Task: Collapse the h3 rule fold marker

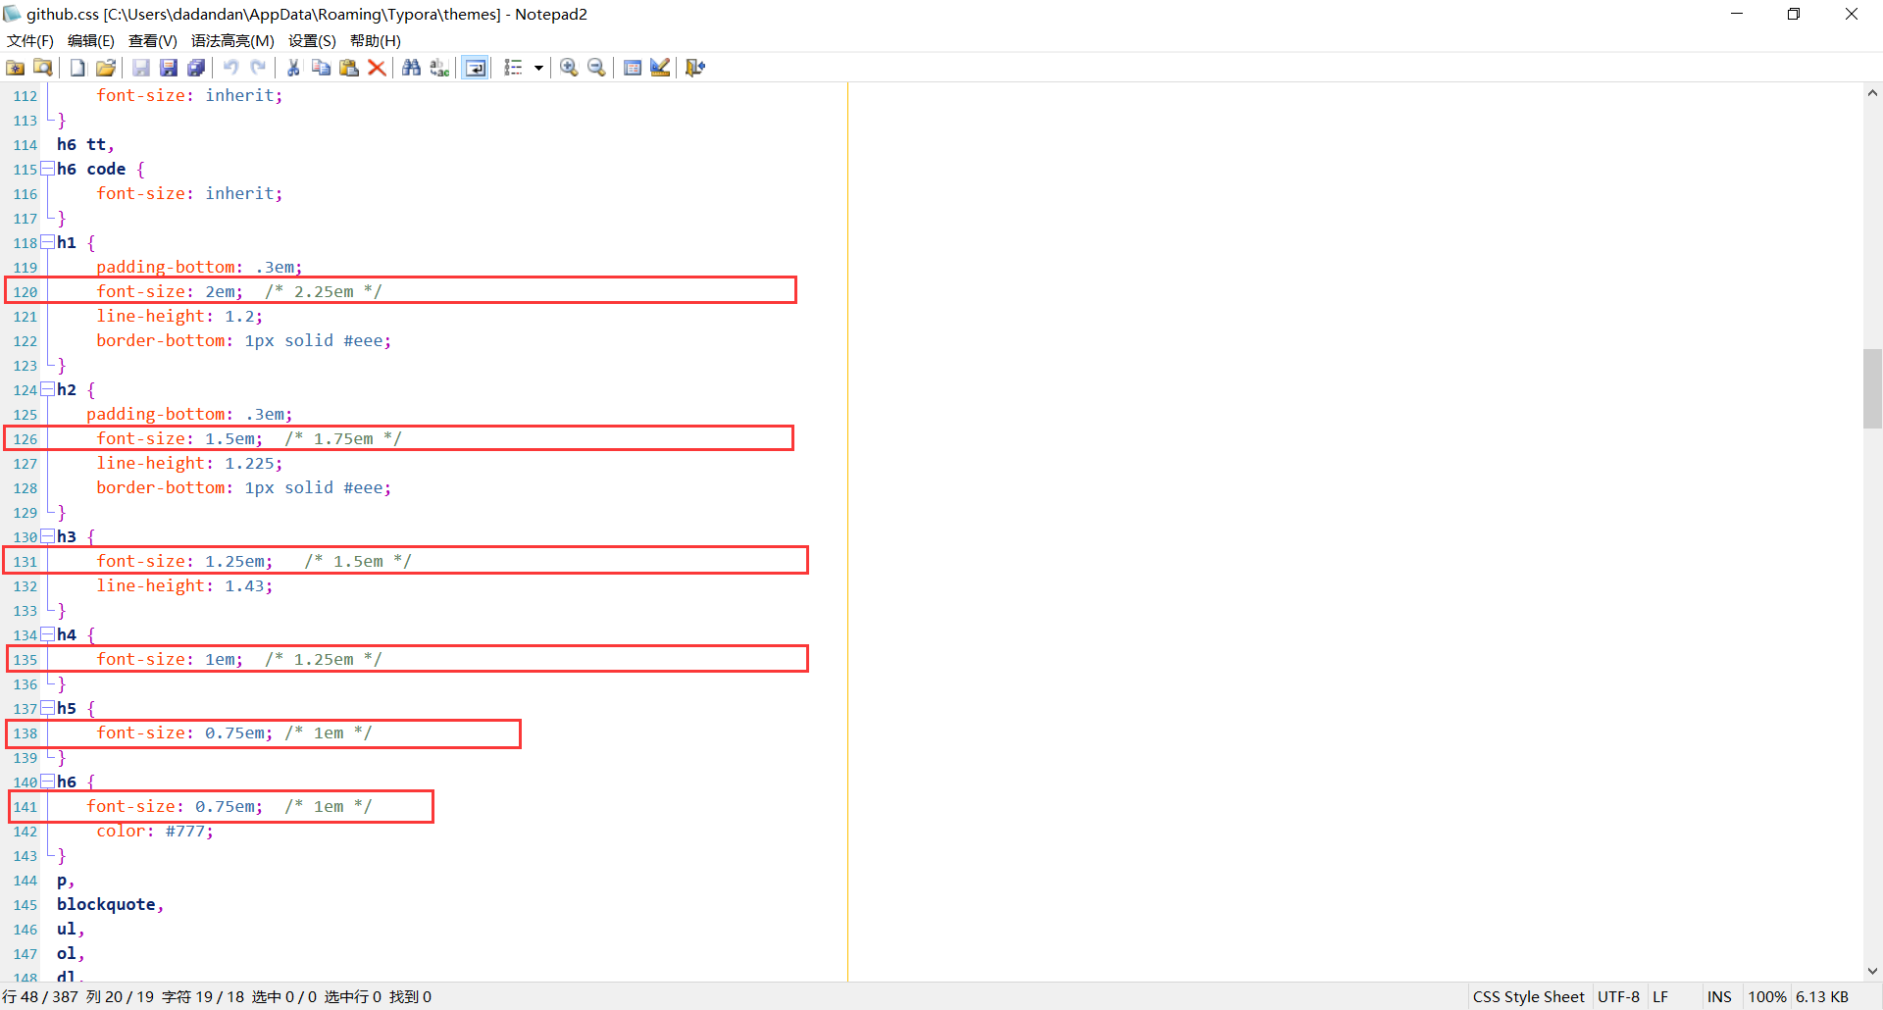Action: (47, 536)
